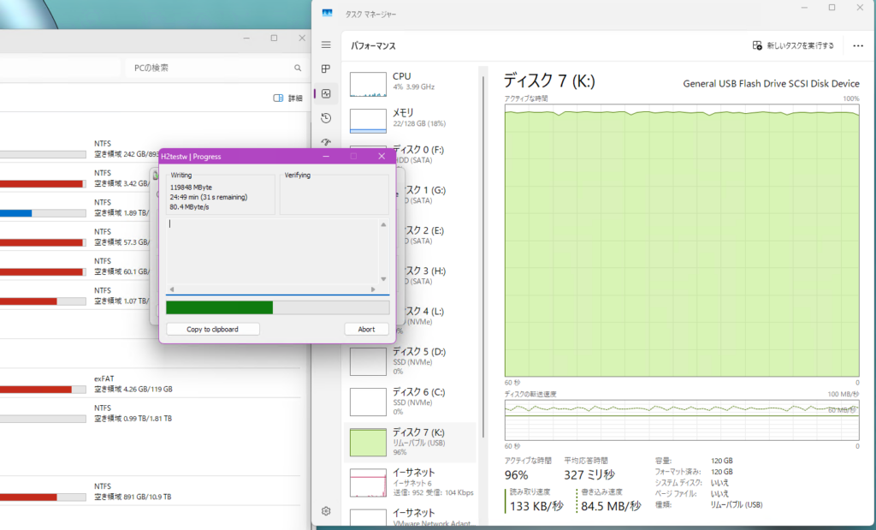Click the search magnifier in PC search box
Viewport: 876px width, 530px height.
click(298, 68)
